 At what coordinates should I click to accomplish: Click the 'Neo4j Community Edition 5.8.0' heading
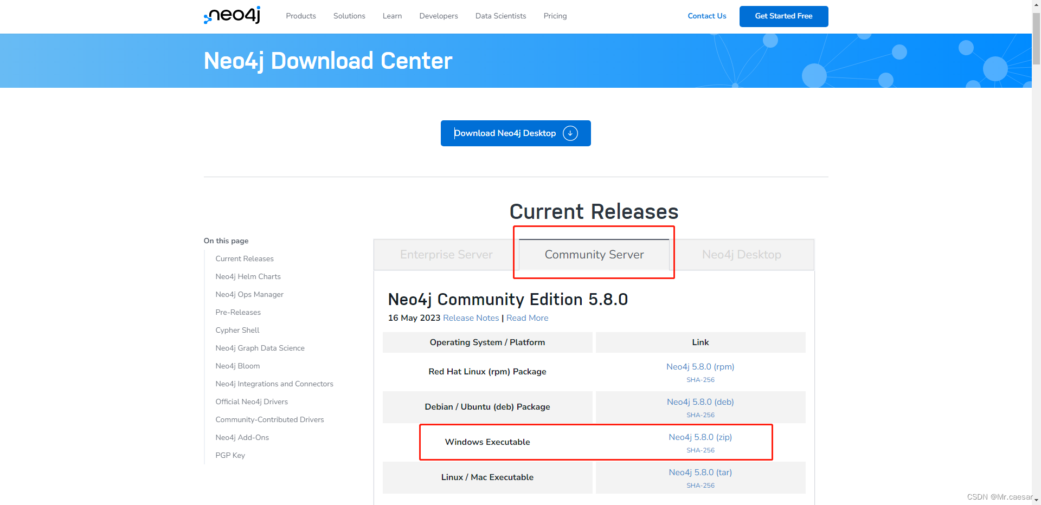tap(507, 300)
